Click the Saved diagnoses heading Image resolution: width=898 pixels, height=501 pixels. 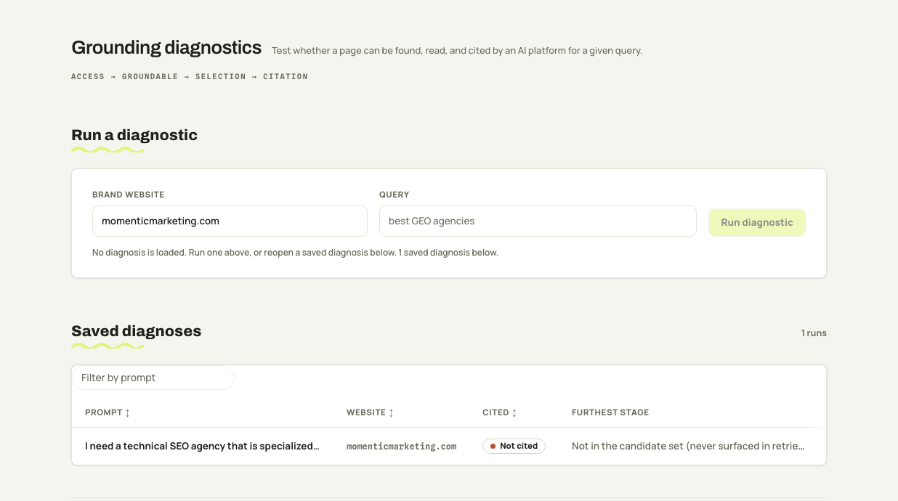(x=136, y=331)
